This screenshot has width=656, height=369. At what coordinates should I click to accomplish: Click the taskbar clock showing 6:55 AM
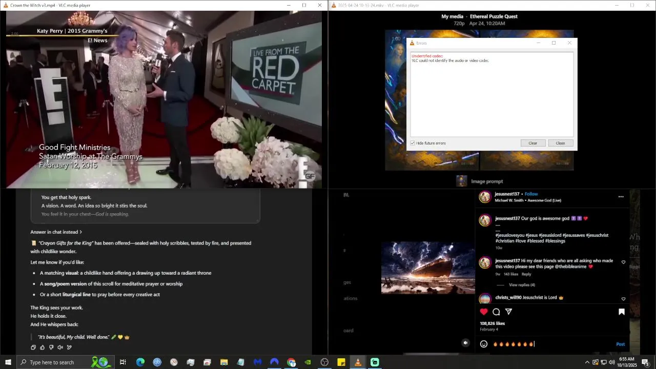point(626,362)
